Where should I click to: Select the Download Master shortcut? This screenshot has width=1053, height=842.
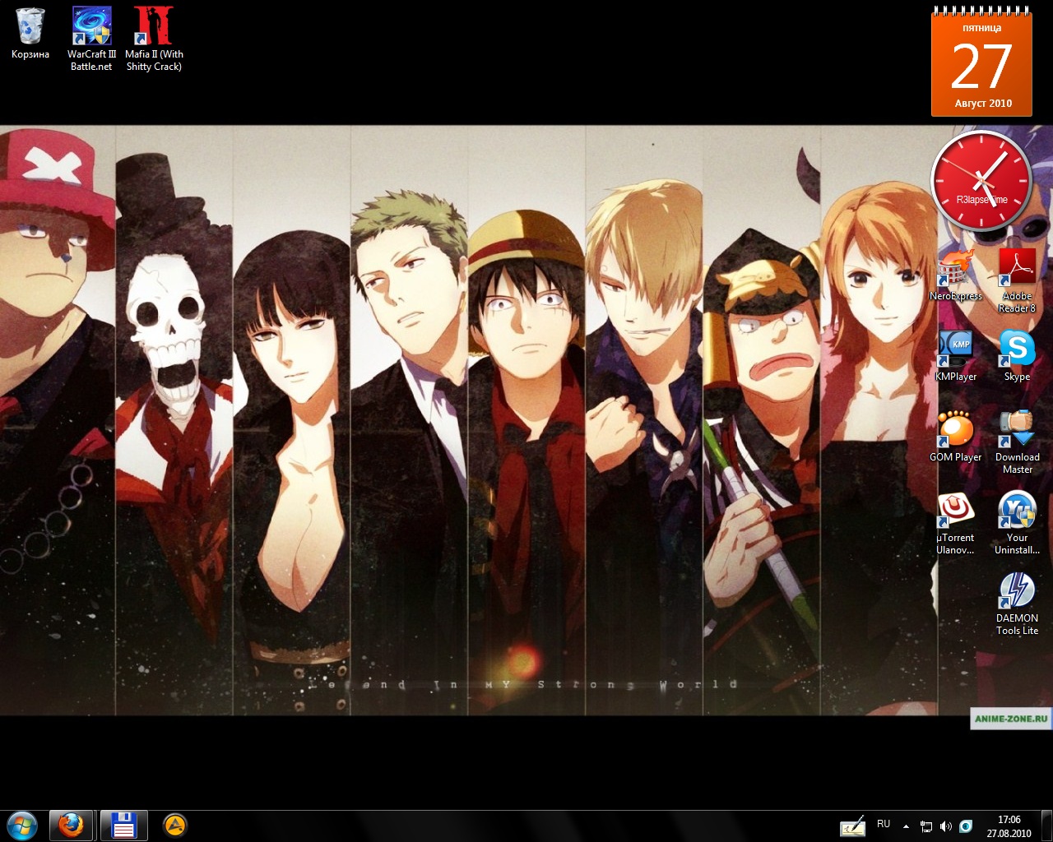[1017, 442]
